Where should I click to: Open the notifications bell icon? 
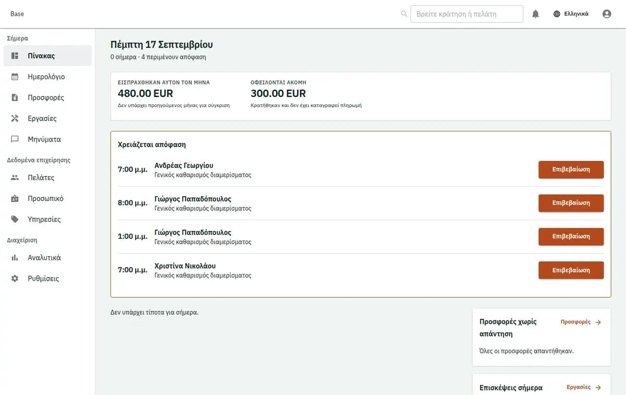click(x=535, y=14)
